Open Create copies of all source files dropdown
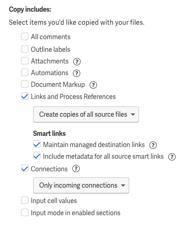 pos(86,114)
